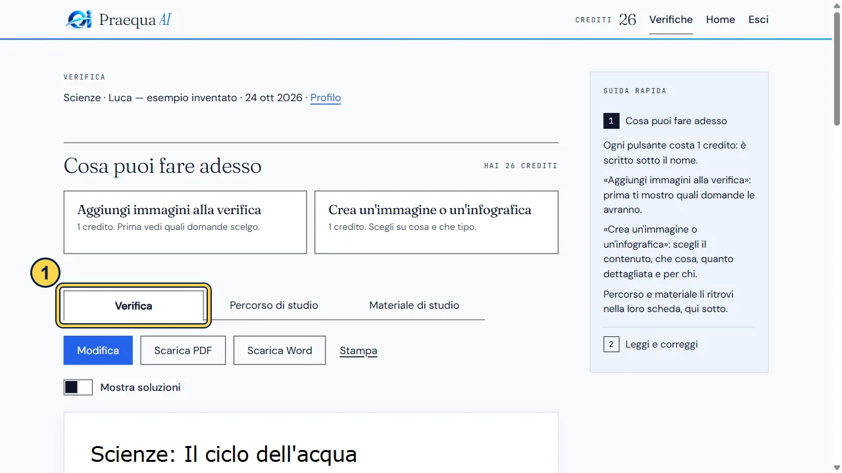Switch to the Verifica tab
The height and width of the screenshot is (473, 842).
134,305
